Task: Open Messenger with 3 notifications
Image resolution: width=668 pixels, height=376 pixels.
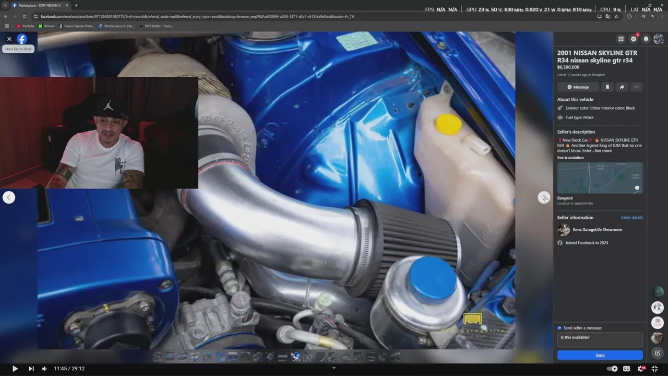Action: (634, 39)
